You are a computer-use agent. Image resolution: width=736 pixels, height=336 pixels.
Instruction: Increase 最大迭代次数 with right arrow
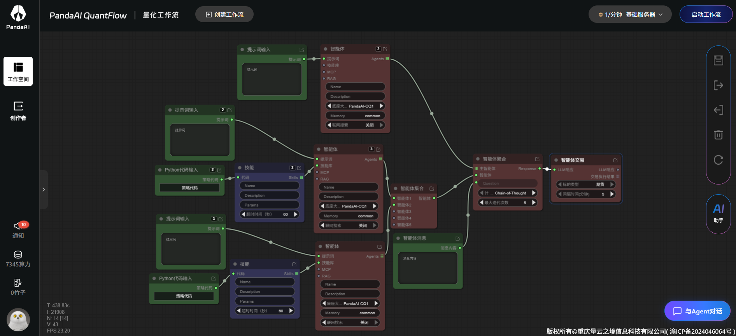pos(534,202)
